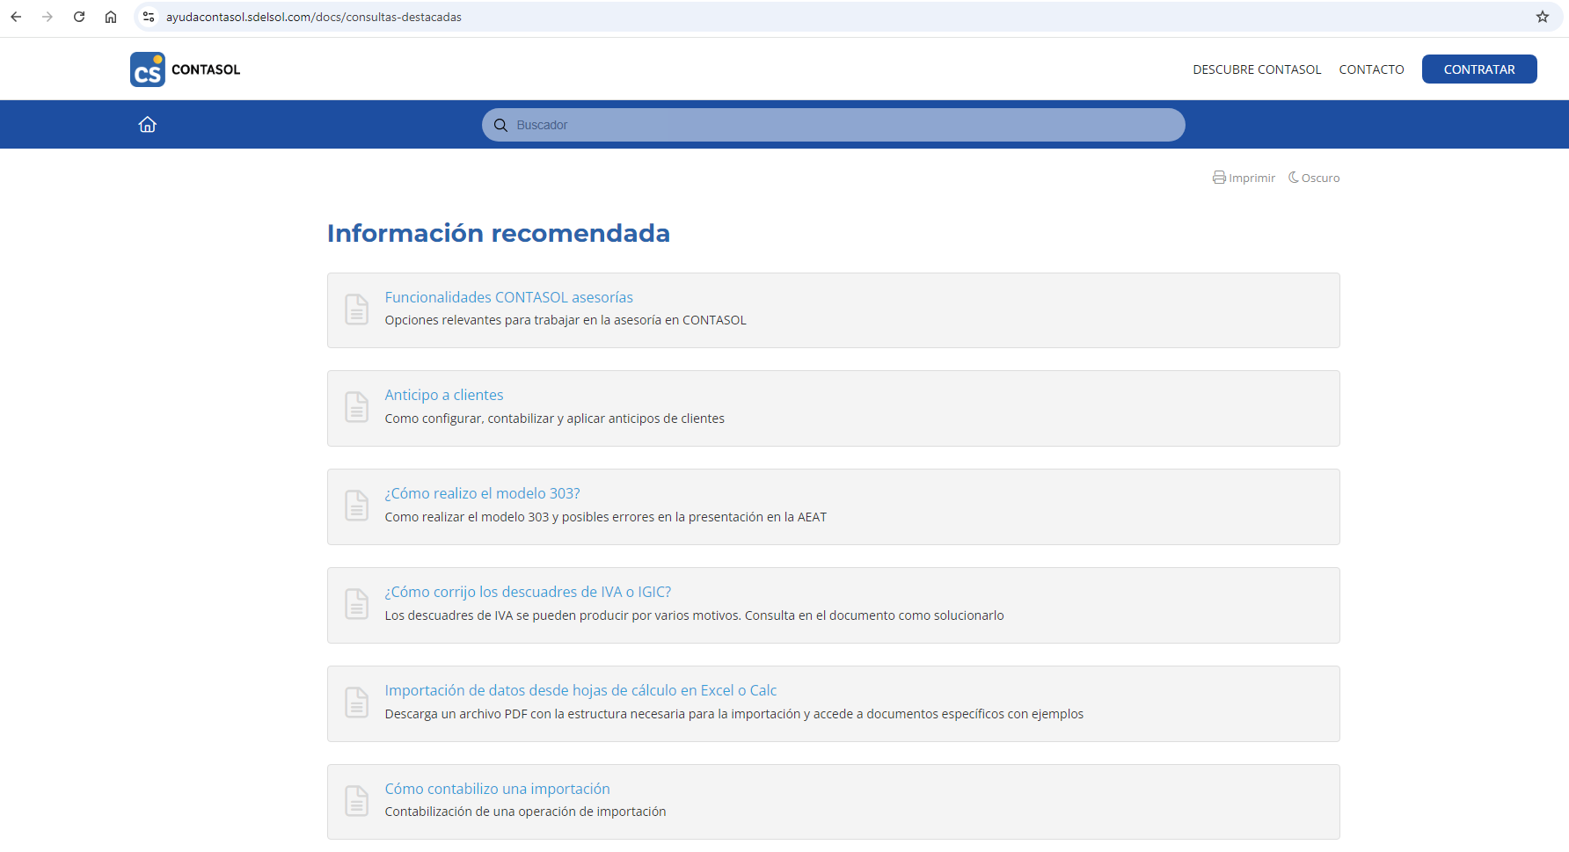Open Funcionalidades CONTASOL asesorías link
This screenshot has height=852, width=1569.
[508, 297]
